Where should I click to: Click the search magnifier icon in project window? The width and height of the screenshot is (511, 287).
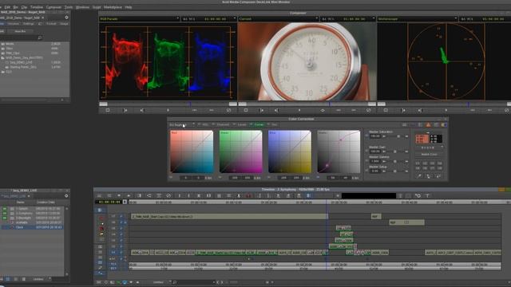point(40,37)
